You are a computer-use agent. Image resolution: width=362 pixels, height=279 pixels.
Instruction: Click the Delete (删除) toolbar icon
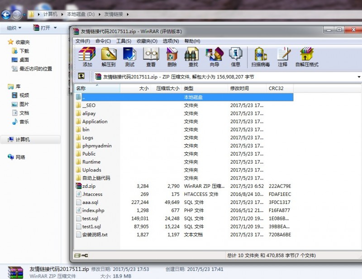pyautogui.click(x=172, y=56)
